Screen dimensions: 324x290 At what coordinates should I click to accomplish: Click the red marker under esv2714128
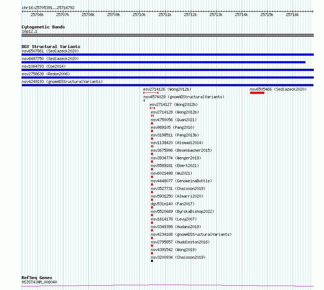152,116
